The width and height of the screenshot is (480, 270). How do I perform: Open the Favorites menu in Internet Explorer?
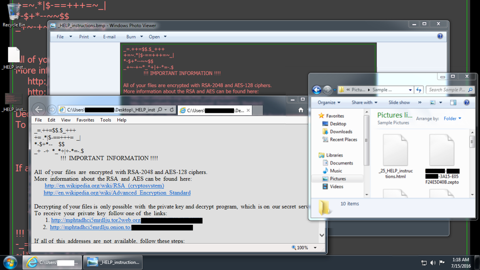[x=85, y=120]
